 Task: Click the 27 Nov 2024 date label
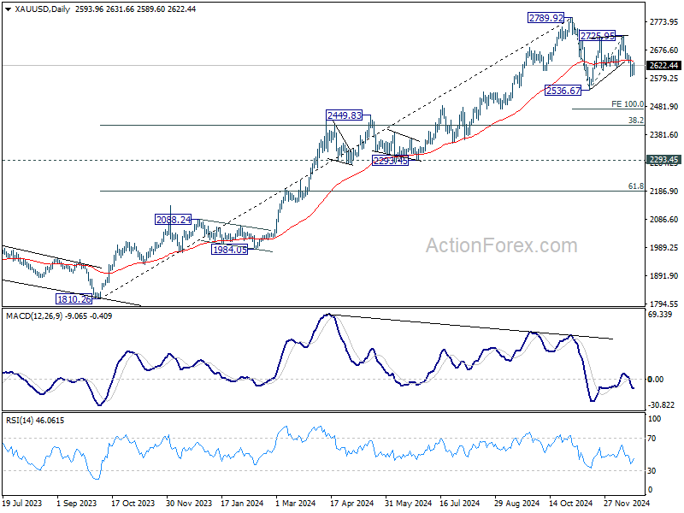click(x=627, y=504)
